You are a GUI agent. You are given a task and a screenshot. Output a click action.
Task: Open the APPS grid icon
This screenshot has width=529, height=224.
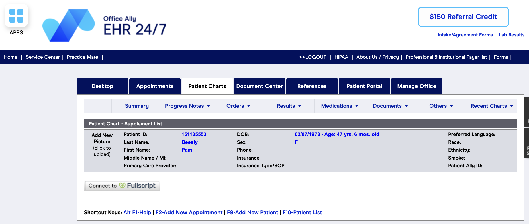click(x=16, y=16)
